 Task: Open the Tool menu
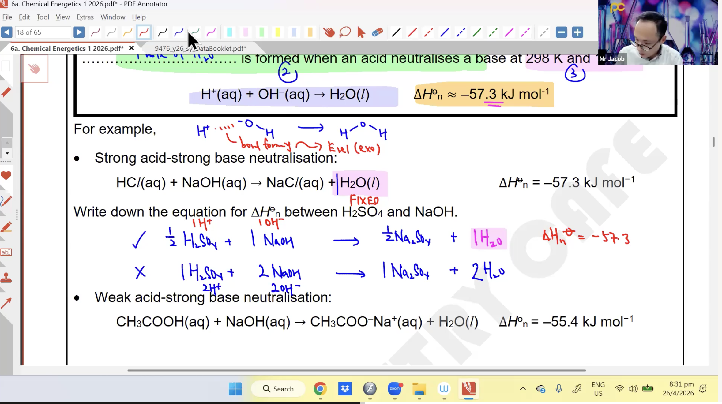point(43,17)
